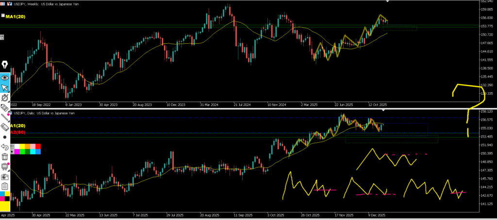Viewport: 497px width, 220px height.
Task: Select the eraser tool
Action: pyautogui.click(x=5, y=127)
